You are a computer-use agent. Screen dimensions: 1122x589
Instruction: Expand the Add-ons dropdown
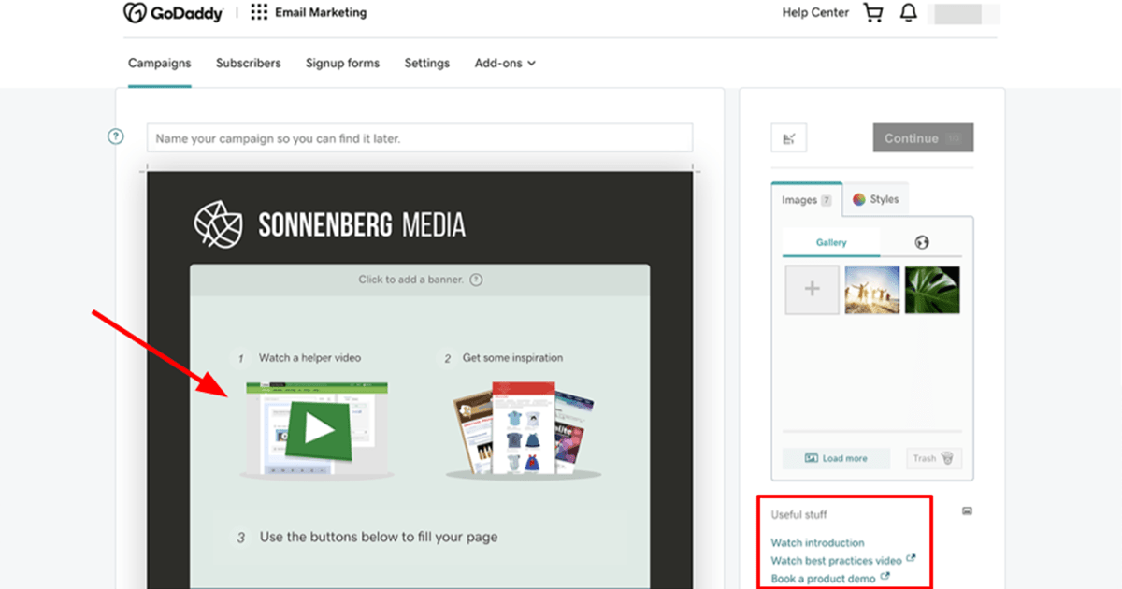pyautogui.click(x=505, y=64)
